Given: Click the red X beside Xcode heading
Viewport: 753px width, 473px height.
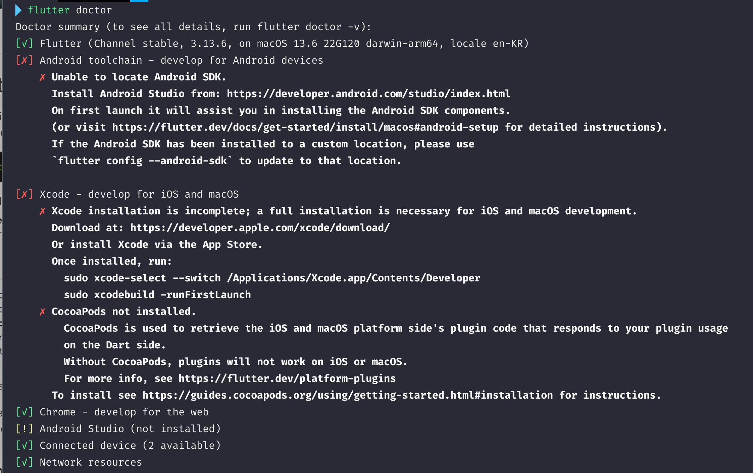Looking at the screenshot, I should click(x=24, y=194).
